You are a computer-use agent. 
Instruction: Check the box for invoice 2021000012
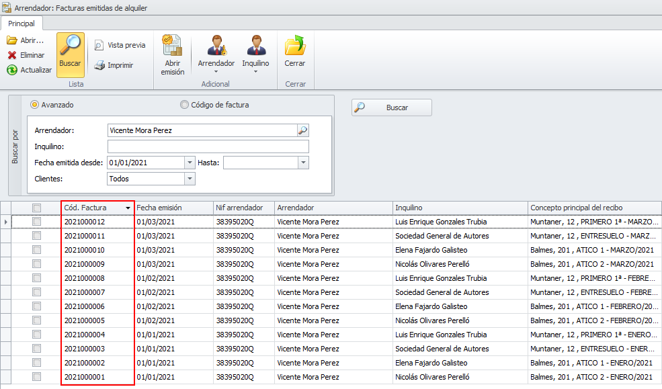click(x=37, y=222)
